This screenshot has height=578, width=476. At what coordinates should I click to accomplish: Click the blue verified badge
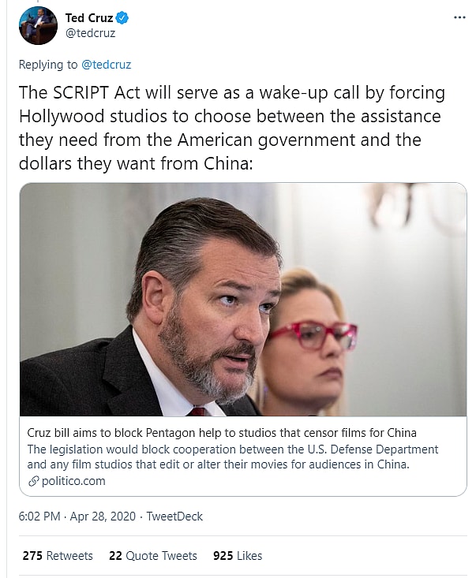pyautogui.click(x=122, y=19)
